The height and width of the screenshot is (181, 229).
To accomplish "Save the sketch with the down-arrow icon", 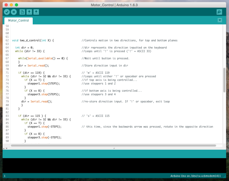I will pos(36,12).
